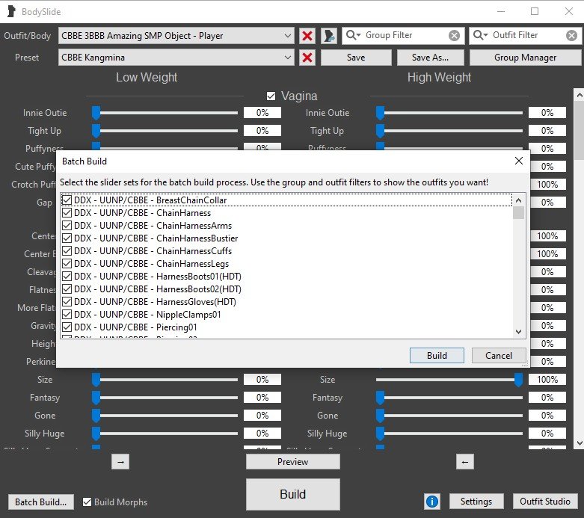This screenshot has width=584, height=518.
Task: Open the Preset dropdown list
Action: pos(289,58)
